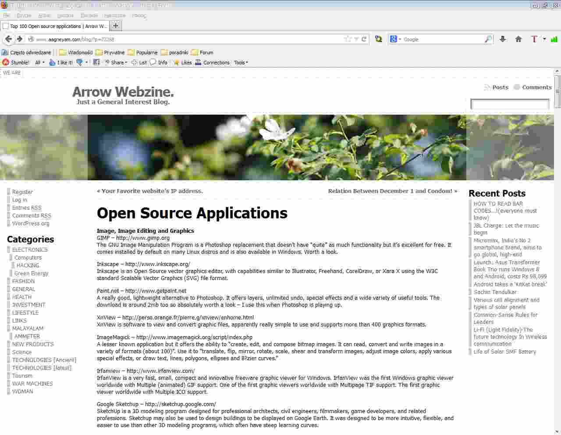Click the Posts RSS feed icon
Viewport: 561px width, 435px height.
pyautogui.click(x=487, y=87)
